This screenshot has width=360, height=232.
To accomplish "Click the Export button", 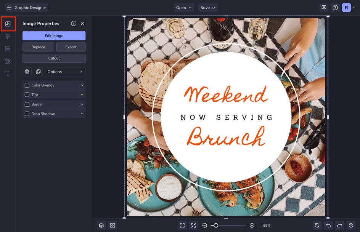I will coord(71,47).
